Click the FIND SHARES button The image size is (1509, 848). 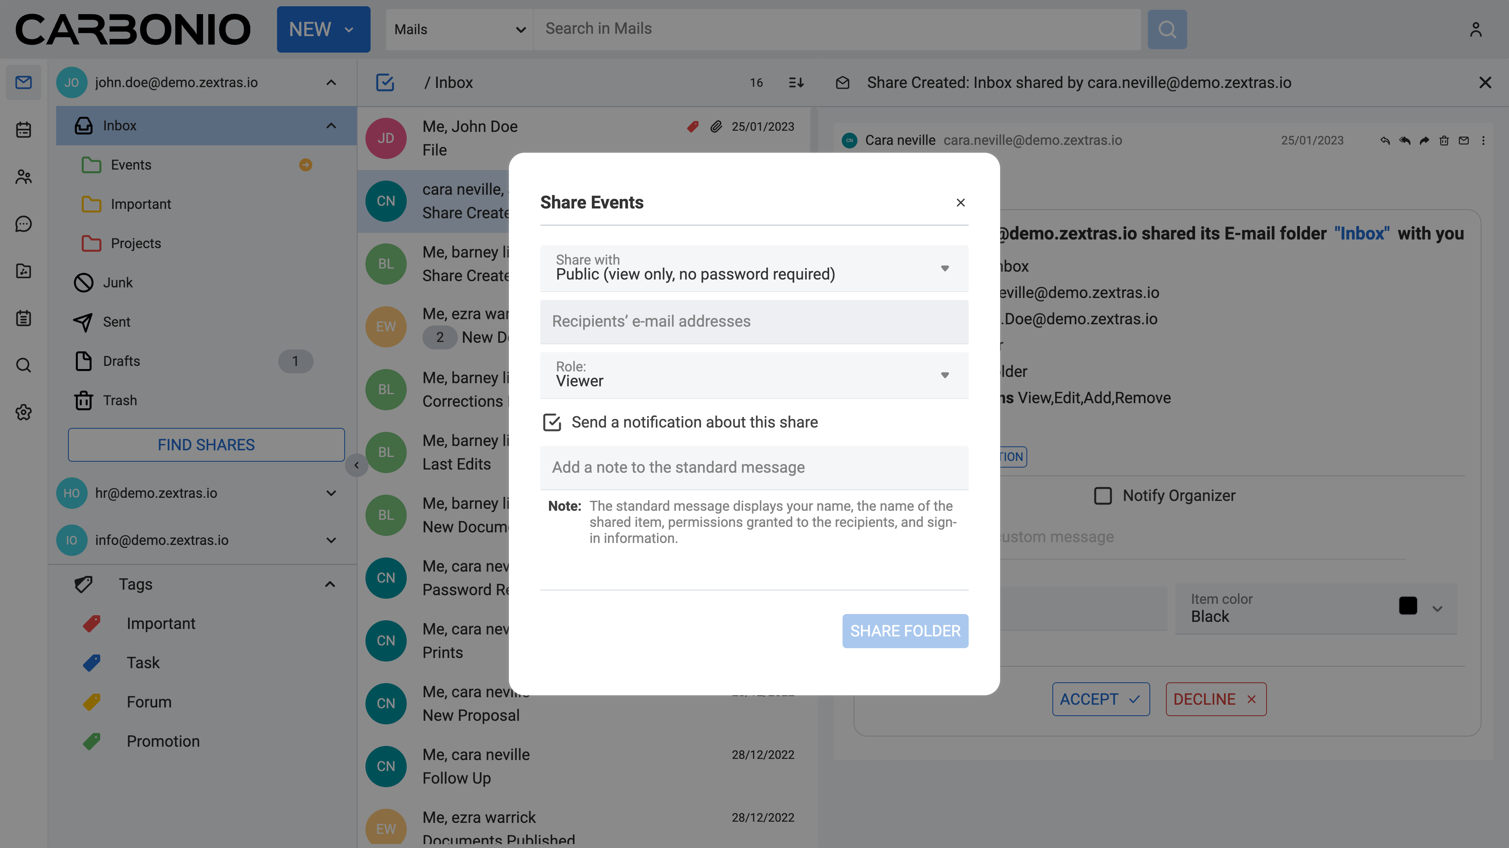click(206, 445)
